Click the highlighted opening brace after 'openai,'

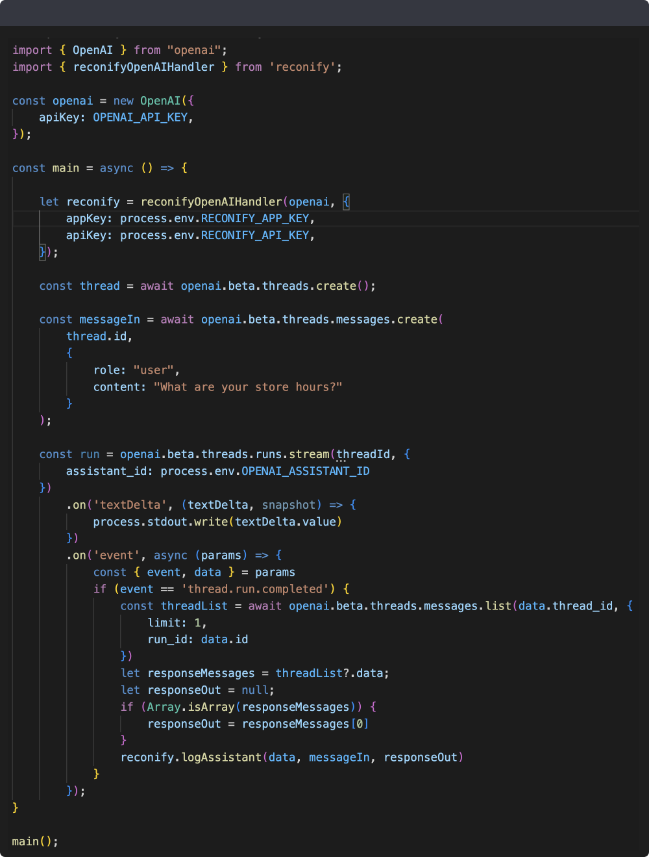tap(346, 201)
